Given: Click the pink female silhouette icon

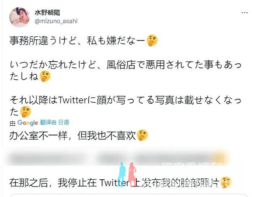Looking at the screenshot, I should (132, 174).
